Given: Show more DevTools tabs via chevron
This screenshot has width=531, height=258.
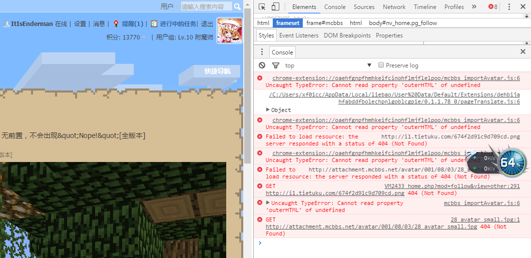Looking at the screenshot, I should pyautogui.click(x=474, y=6).
